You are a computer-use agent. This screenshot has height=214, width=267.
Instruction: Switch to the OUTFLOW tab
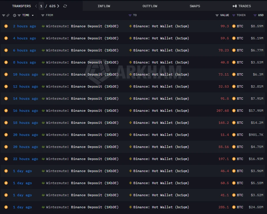point(150,6)
